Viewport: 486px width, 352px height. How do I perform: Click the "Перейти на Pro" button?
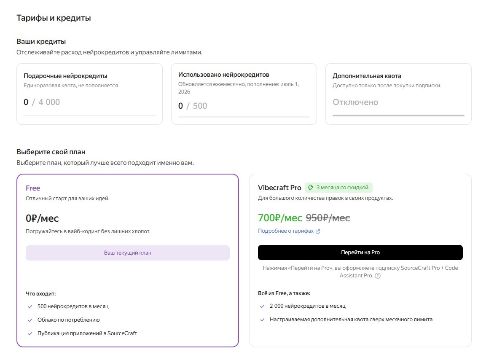(x=360, y=253)
